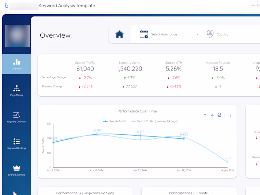This screenshot has height=195, width=260.
Task: Open Page Mining from sidebar
Action: point(17,91)
